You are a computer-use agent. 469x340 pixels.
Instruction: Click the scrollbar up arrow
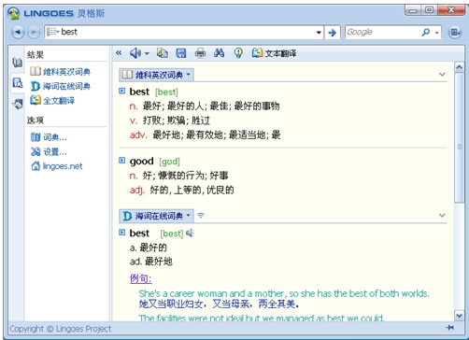[x=459, y=67]
